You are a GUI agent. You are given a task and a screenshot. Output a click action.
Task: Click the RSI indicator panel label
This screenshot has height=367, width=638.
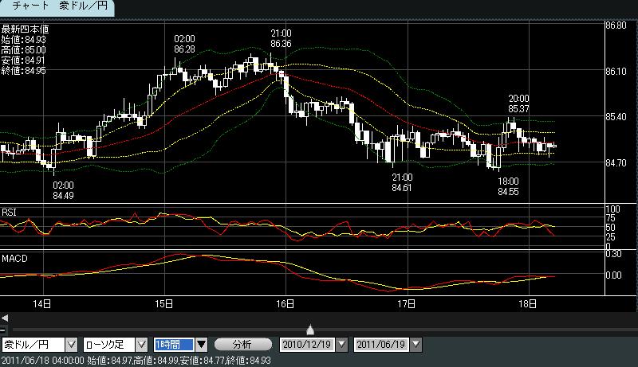pos(10,212)
